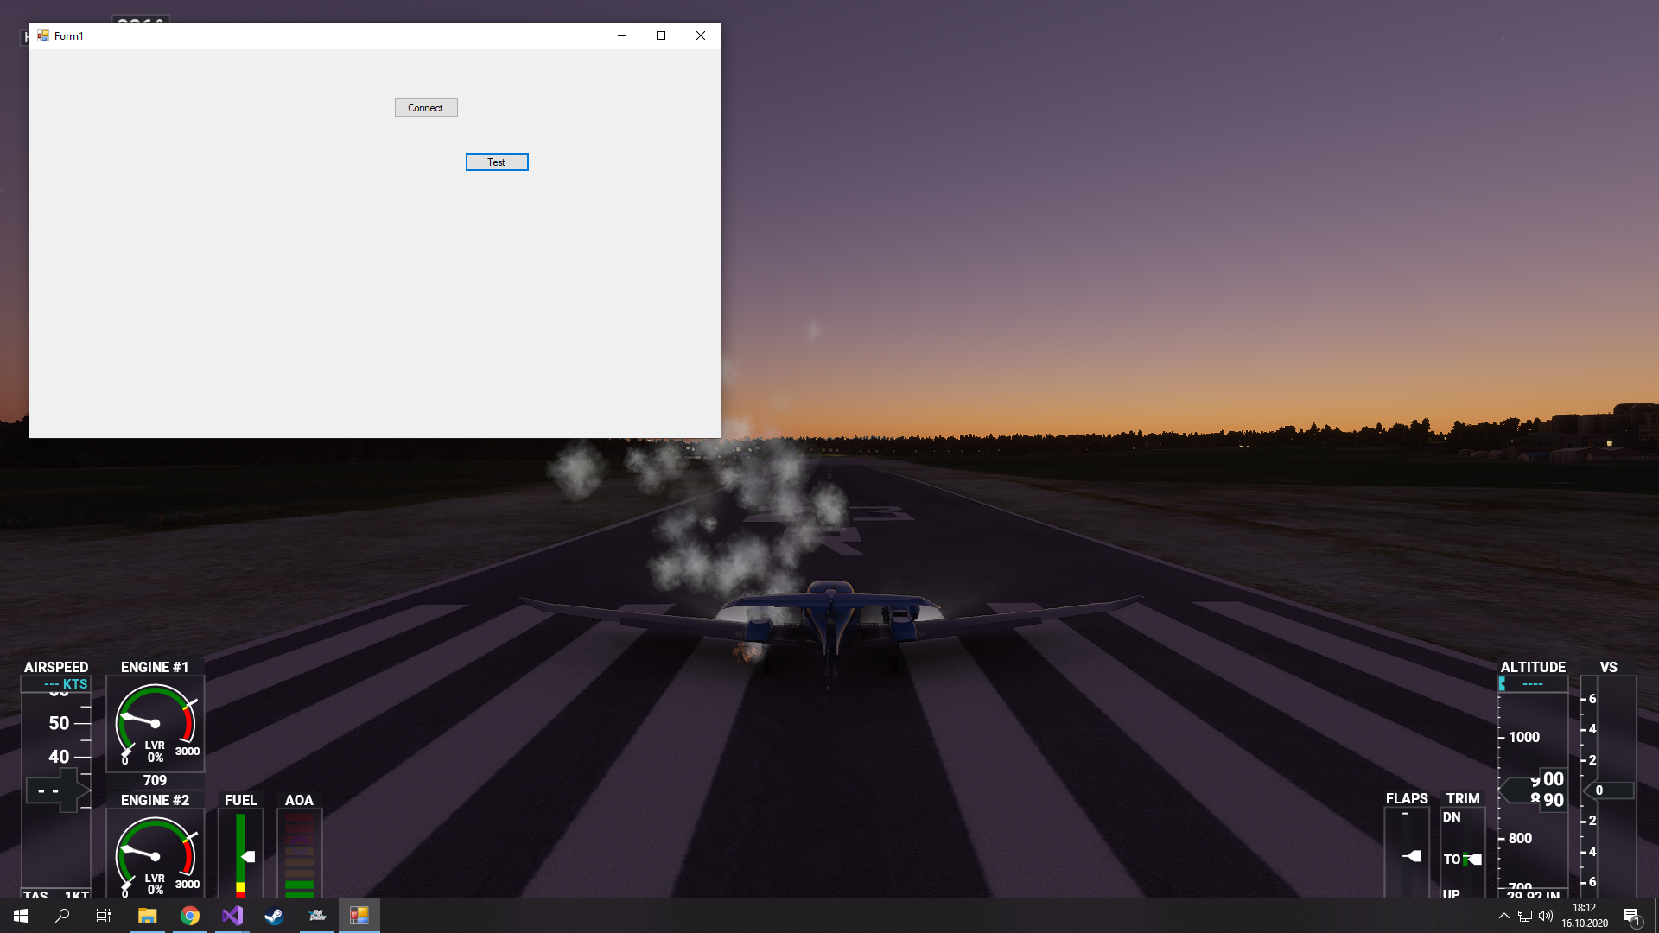Open the Form1 title bar system icon menu
This screenshot has height=933, width=1659.
pyautogui.click(x=42, y=35)
